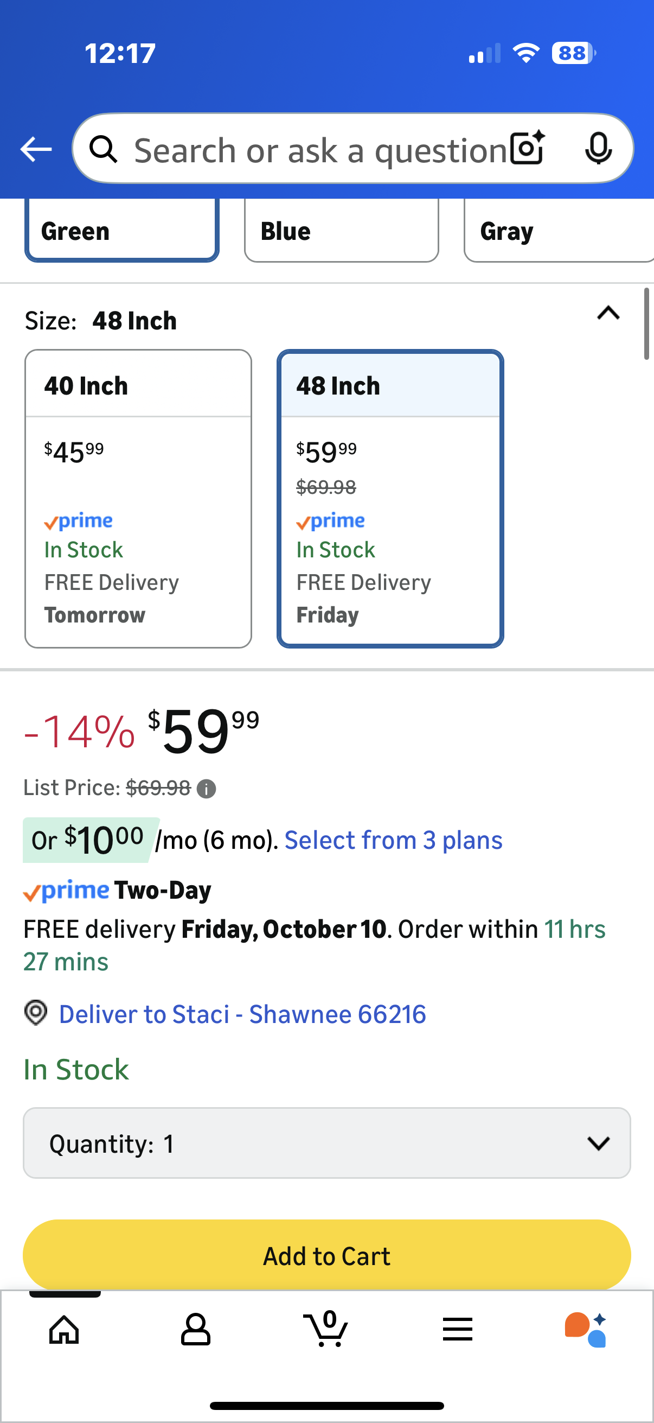
Task: Open the account profile icon
Action: point(195,1329)
